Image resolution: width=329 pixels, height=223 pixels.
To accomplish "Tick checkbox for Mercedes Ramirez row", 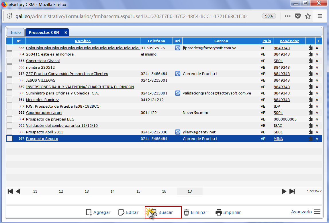I will click(9, 100).
